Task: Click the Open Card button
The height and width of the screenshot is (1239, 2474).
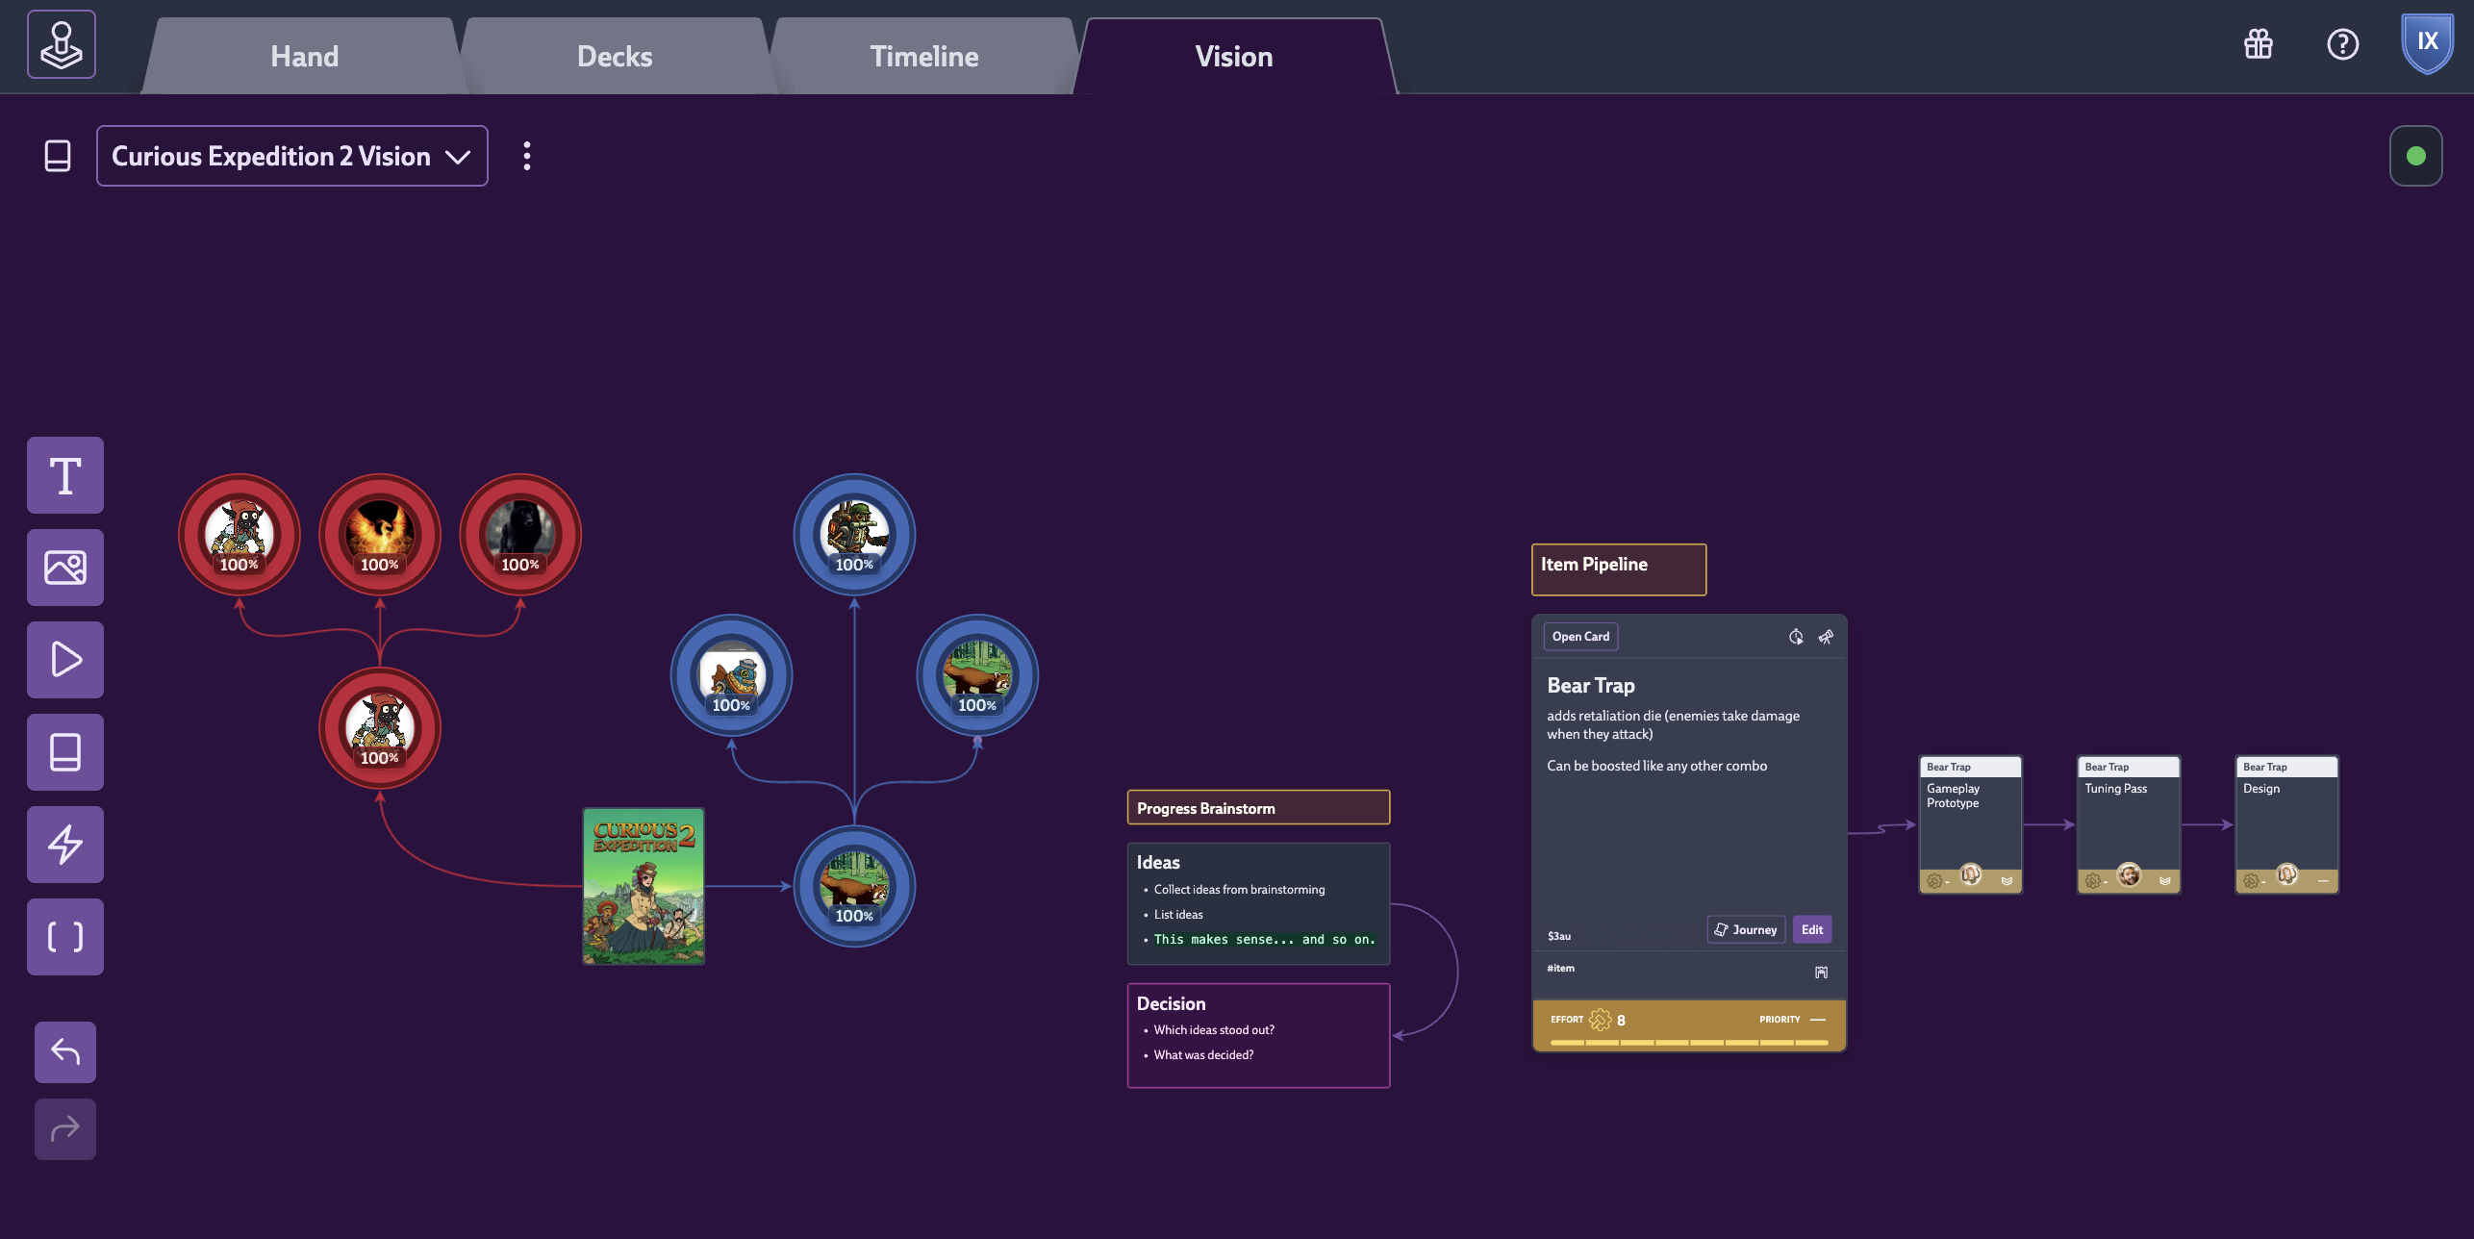Action: (1580, 637)
